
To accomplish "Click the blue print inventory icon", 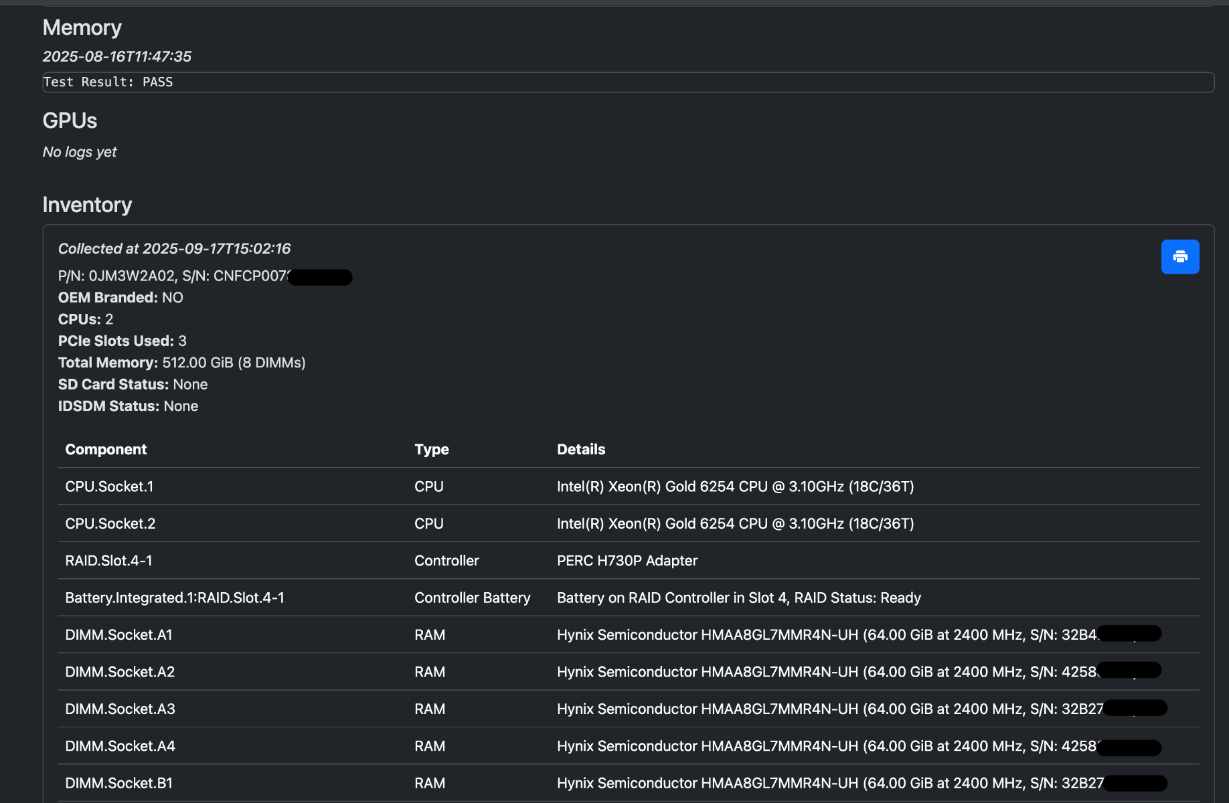I will [x=1179, y=257].
